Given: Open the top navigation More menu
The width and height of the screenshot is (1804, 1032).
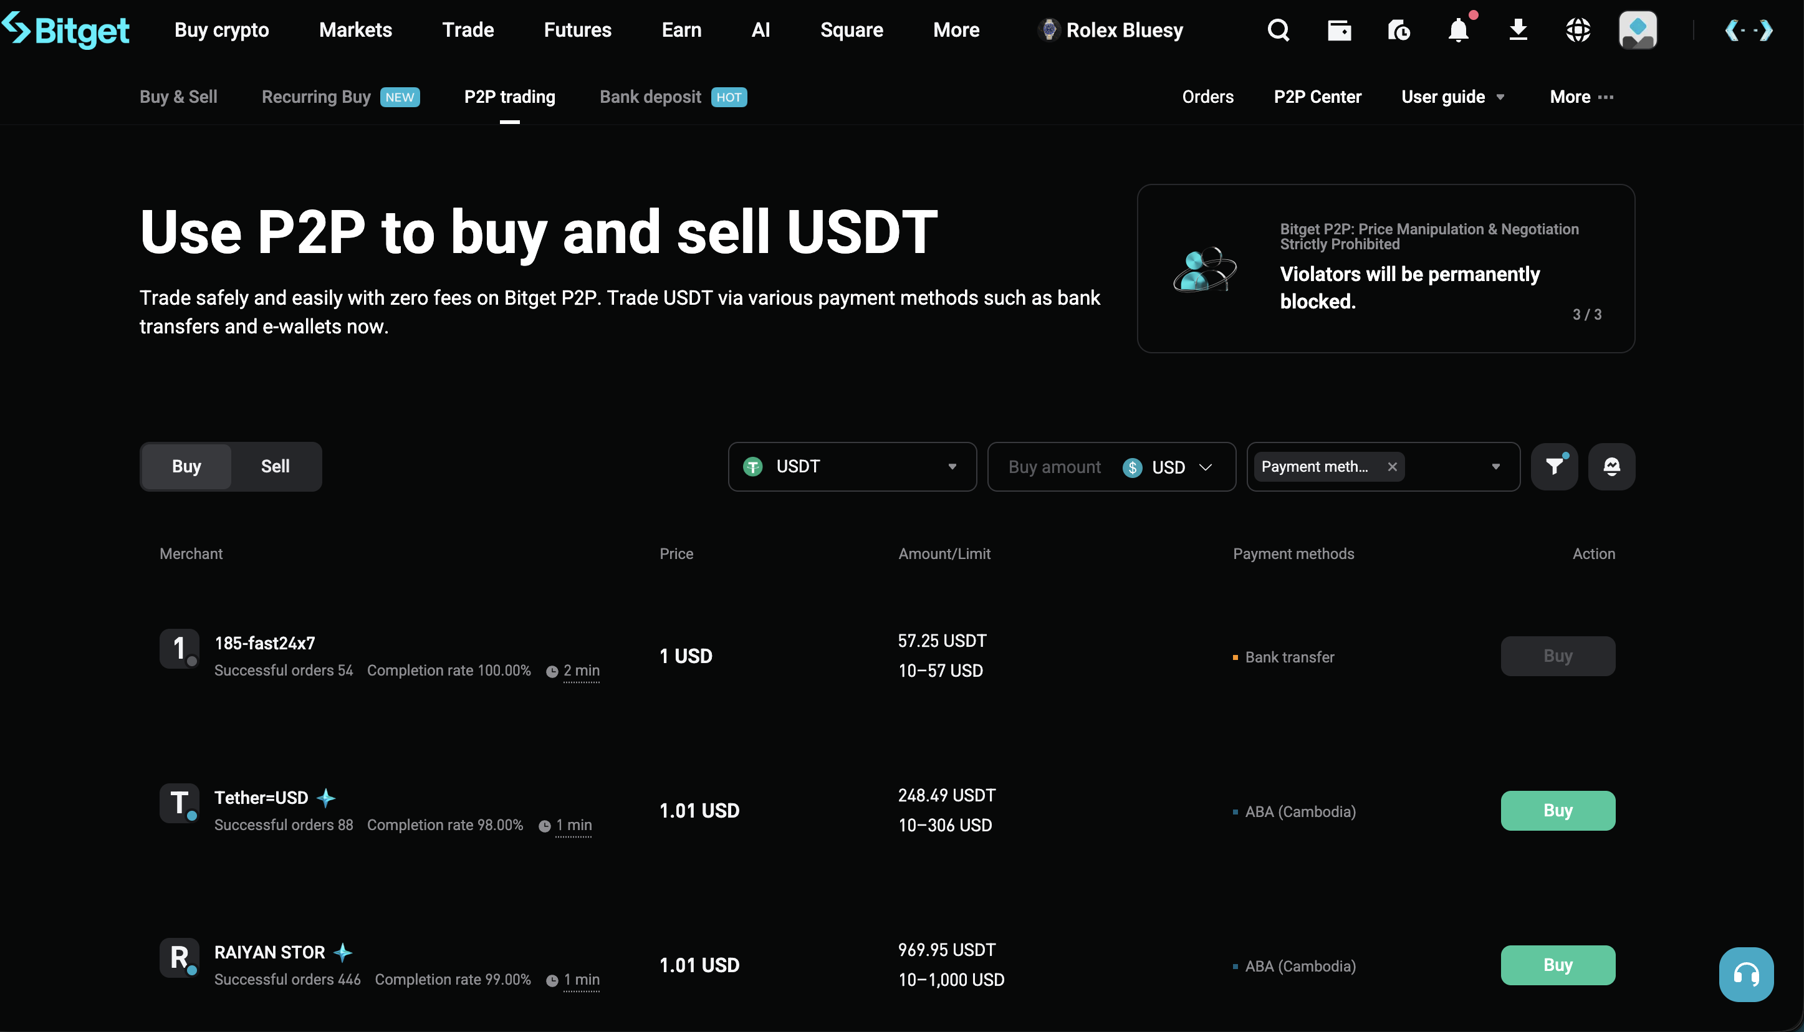Looking at the screenshot, I should (x=956, y=30).
